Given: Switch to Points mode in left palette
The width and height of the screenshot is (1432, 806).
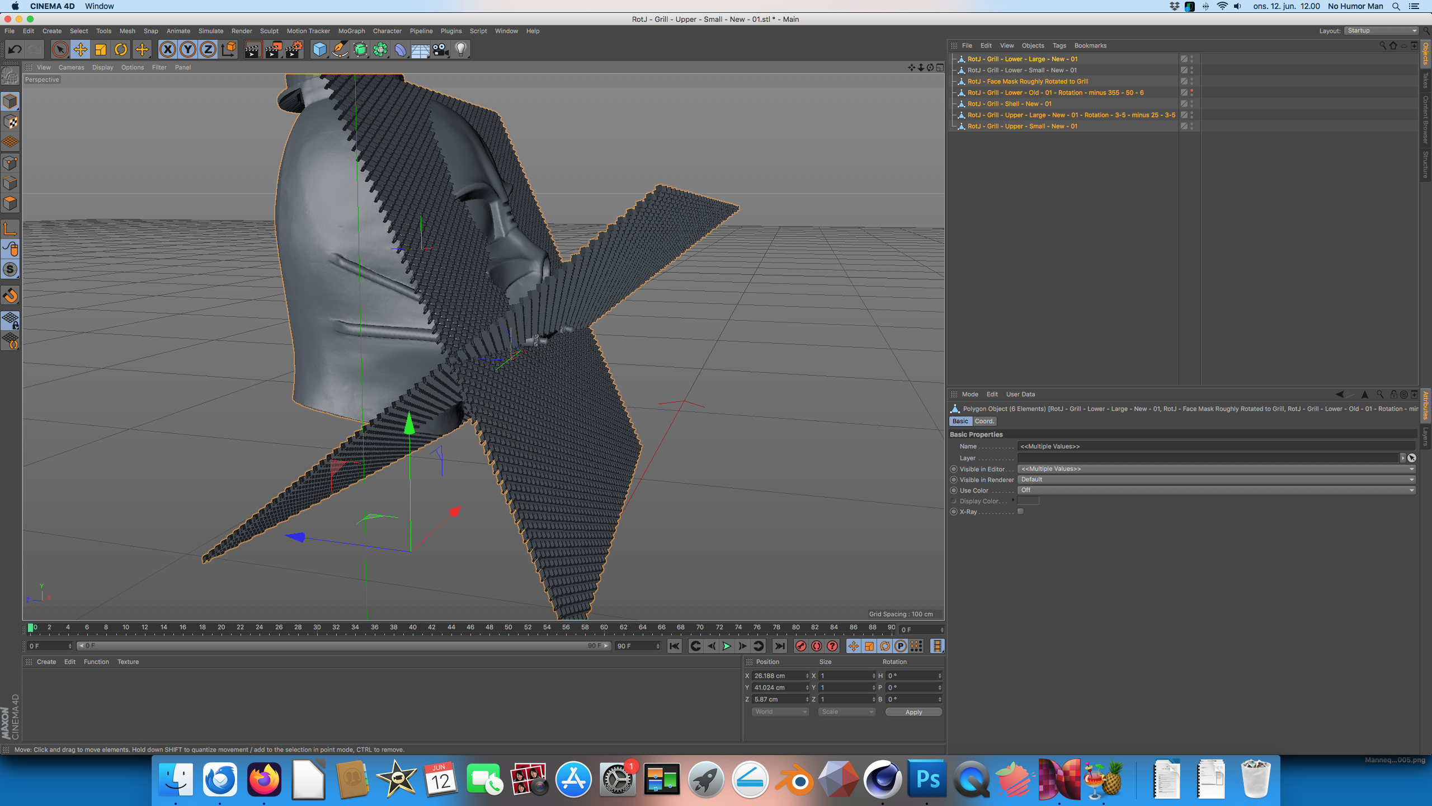Looking at the screenshot, I should coord(10,163).
